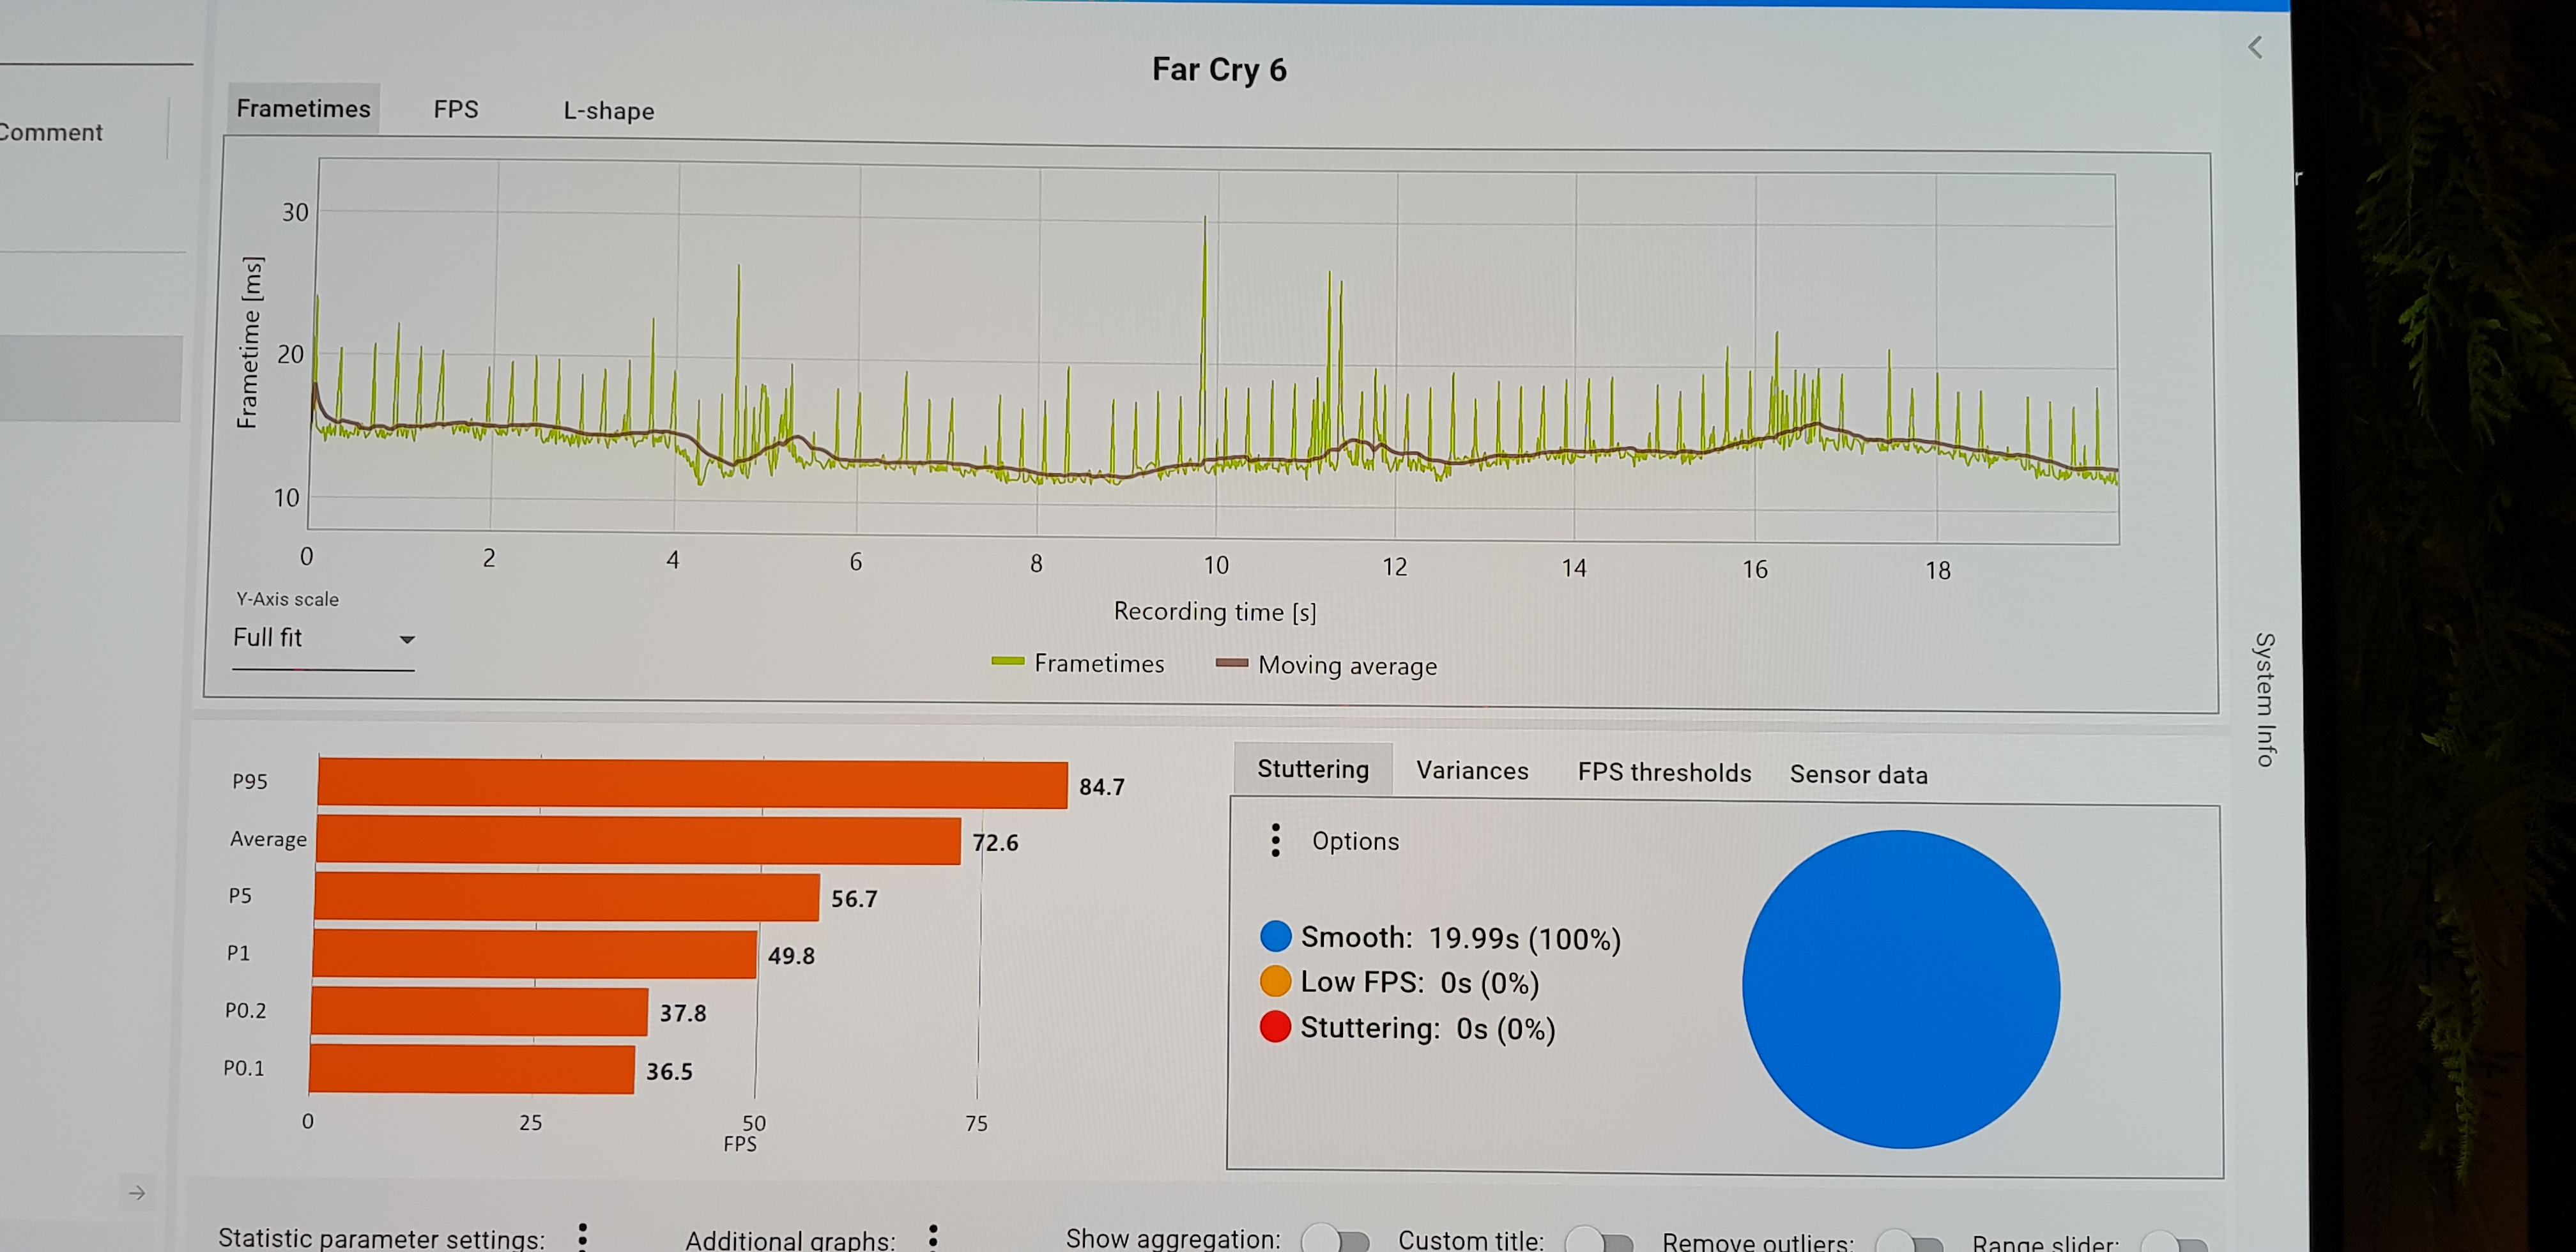Switch to the Frametimes tab

303,108
